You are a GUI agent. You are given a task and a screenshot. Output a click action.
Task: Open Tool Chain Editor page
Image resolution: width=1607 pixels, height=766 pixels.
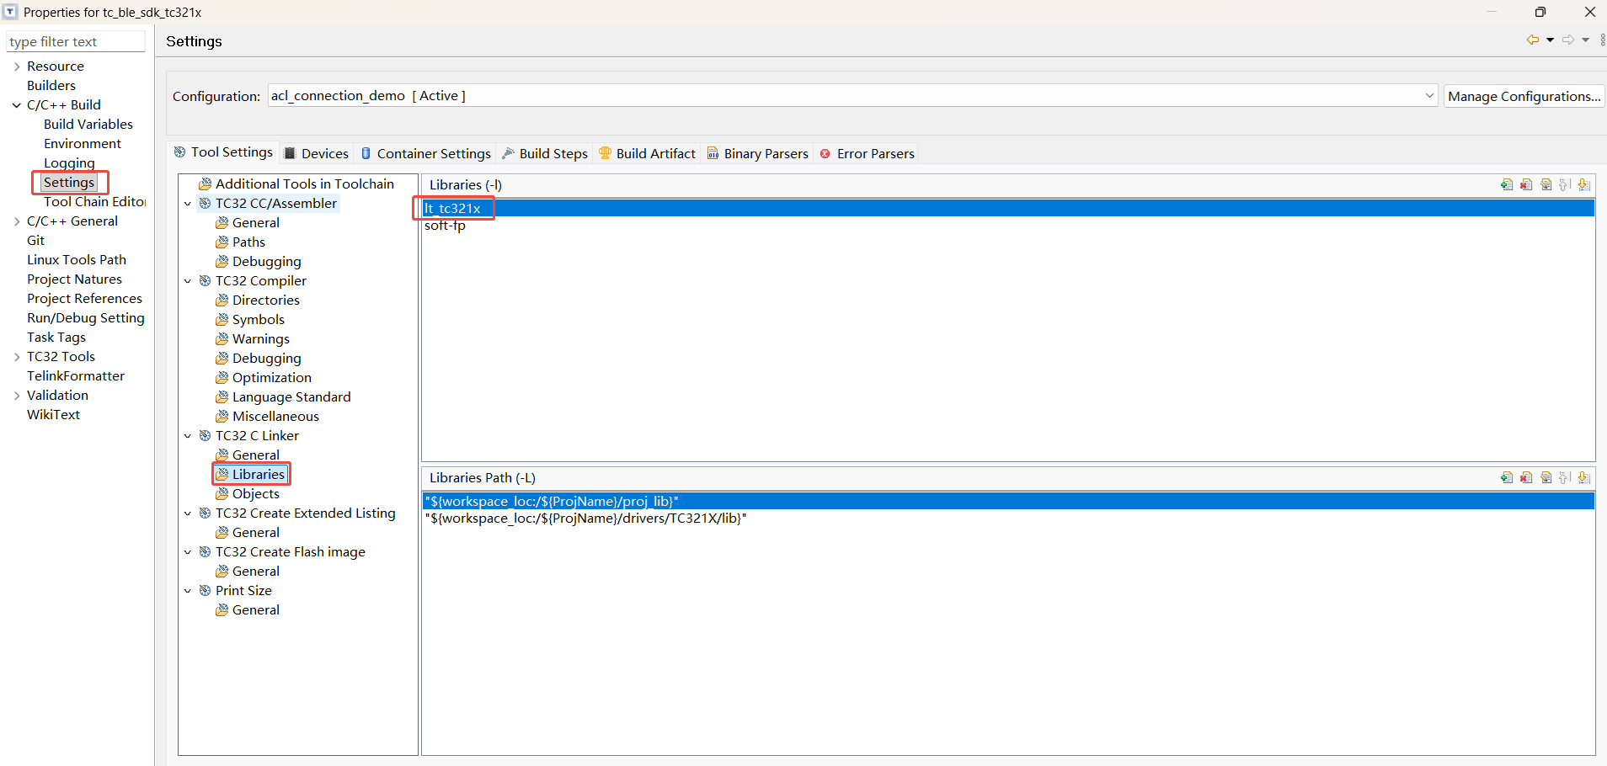[94, 202]
